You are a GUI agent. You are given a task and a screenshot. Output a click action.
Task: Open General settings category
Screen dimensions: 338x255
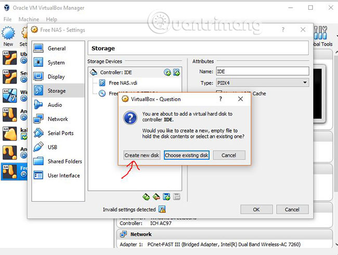(58, 48)
